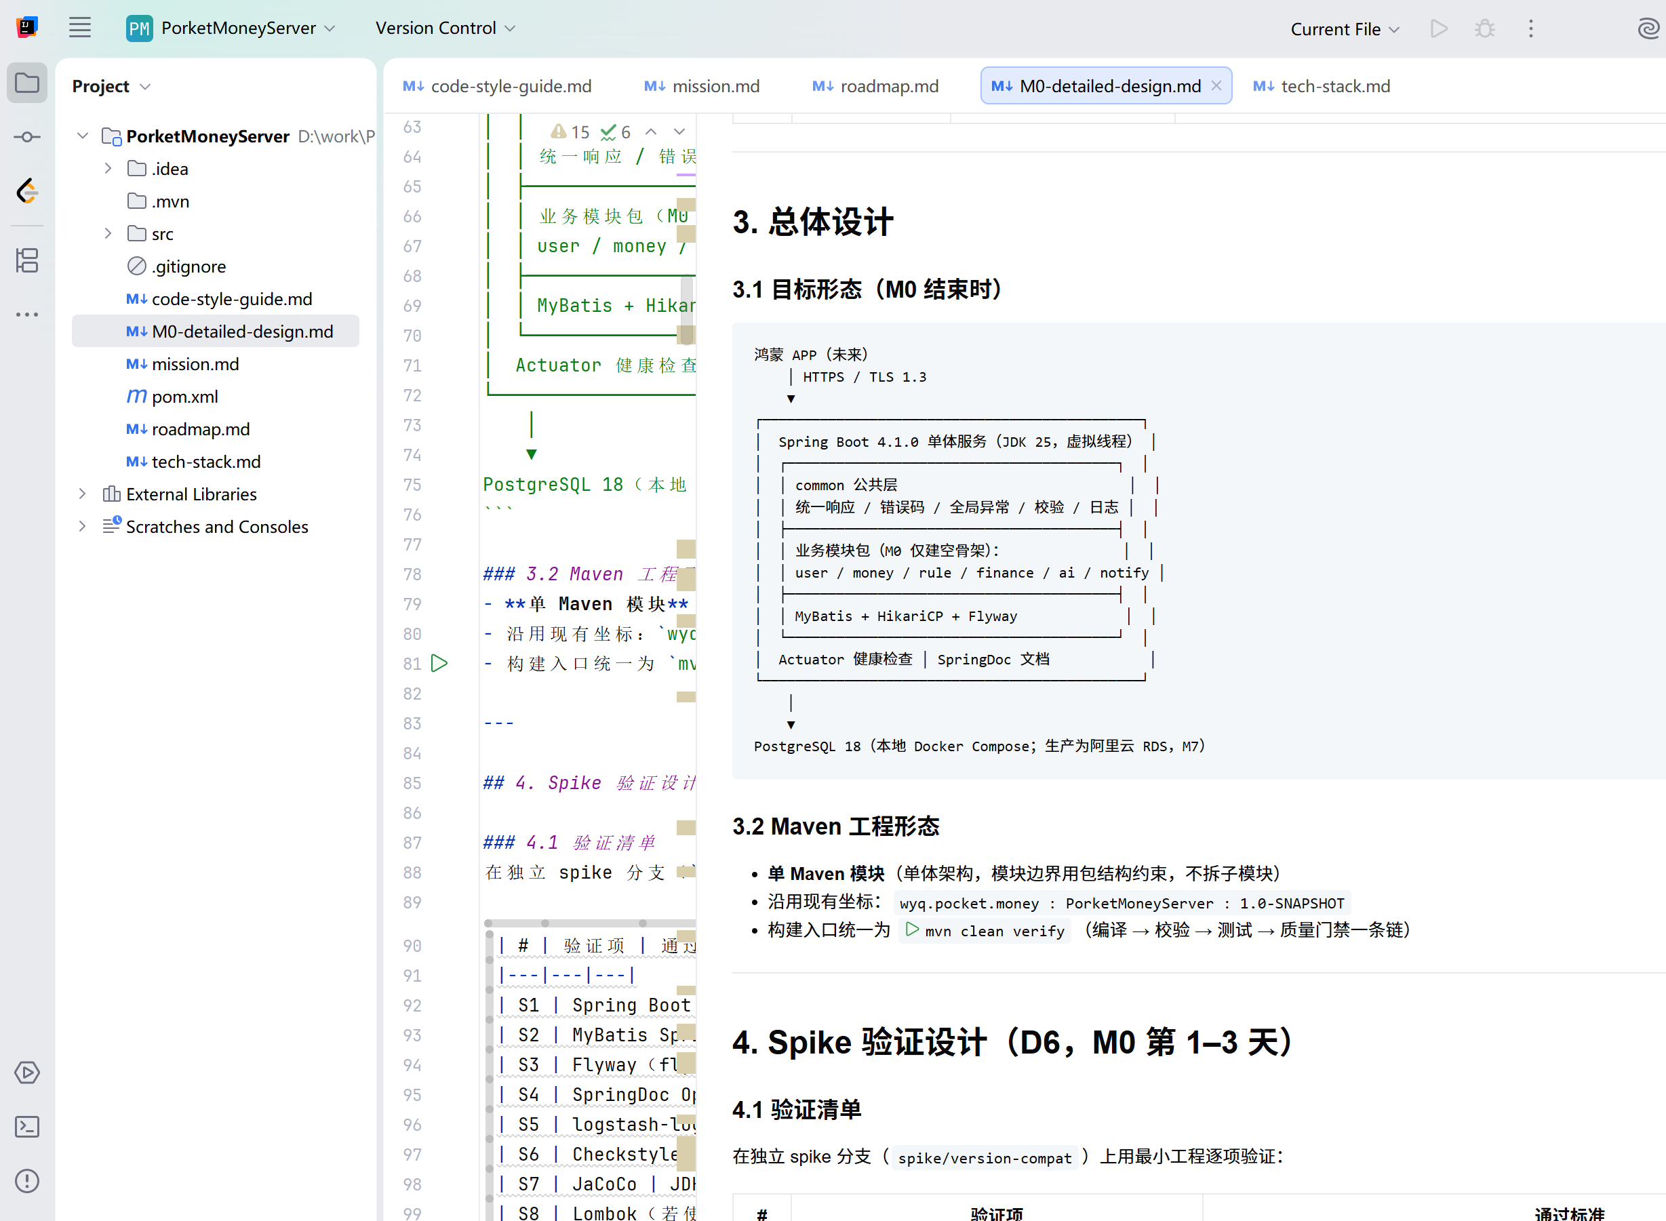Click the typo check count showing 6
Viewport: 1666px width, 1221px height.
615,132
